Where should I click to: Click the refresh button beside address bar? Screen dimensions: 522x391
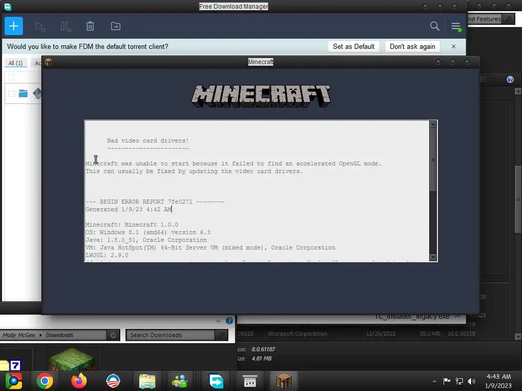point(113,335)
